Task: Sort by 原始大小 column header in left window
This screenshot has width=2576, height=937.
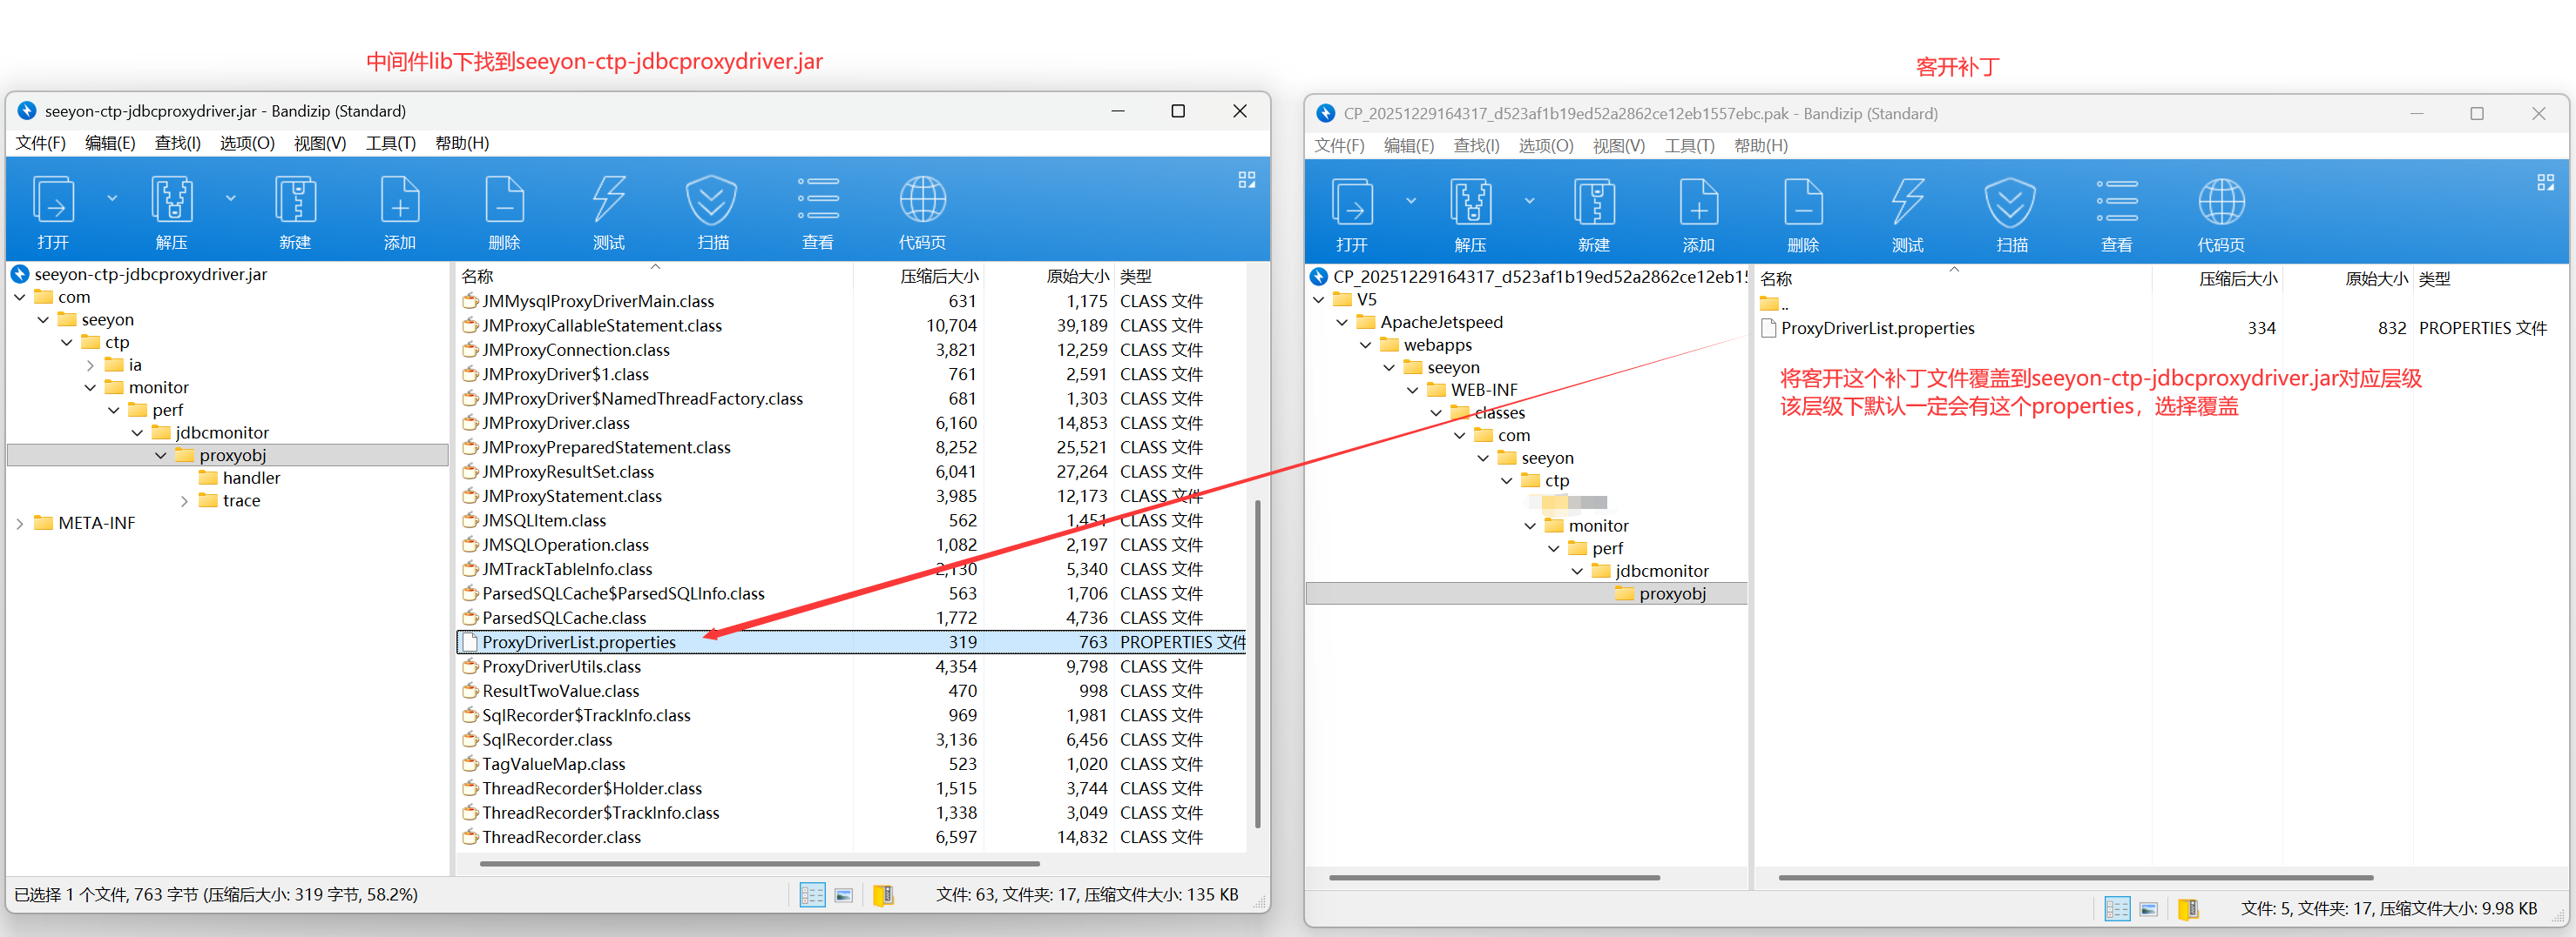Action: tap(1076, 277)
